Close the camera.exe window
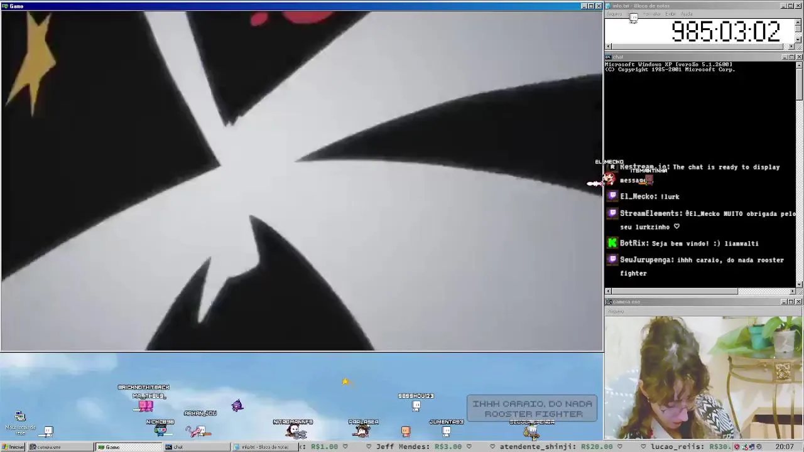804x452 pixels. click(798, 302)
